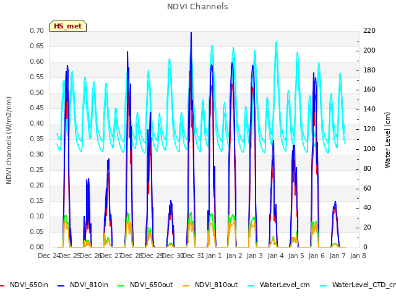Click the tallest blue peak on Dec 31
Image resolution: width=396 pixels, height=297 pixels.
point(191,33)
